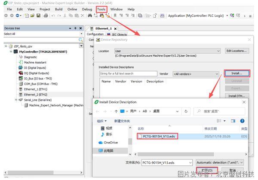Image resolution: width=258 pixels, height=180 pixels.
Task: Click the full text search field
Action: click(128, 74)
